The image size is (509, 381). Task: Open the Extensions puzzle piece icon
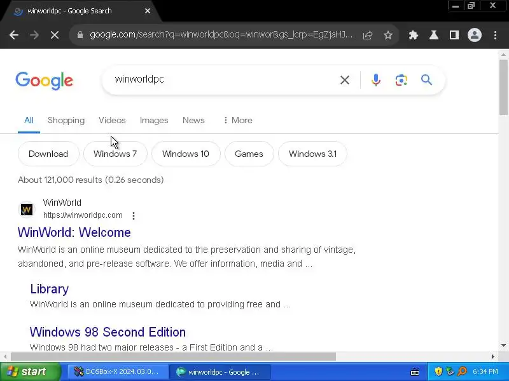(413, 35)
